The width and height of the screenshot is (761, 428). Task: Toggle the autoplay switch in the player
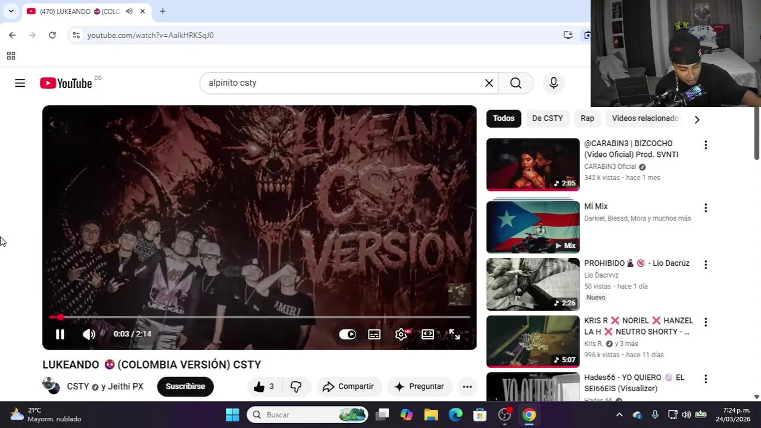[x=348, y=334]
